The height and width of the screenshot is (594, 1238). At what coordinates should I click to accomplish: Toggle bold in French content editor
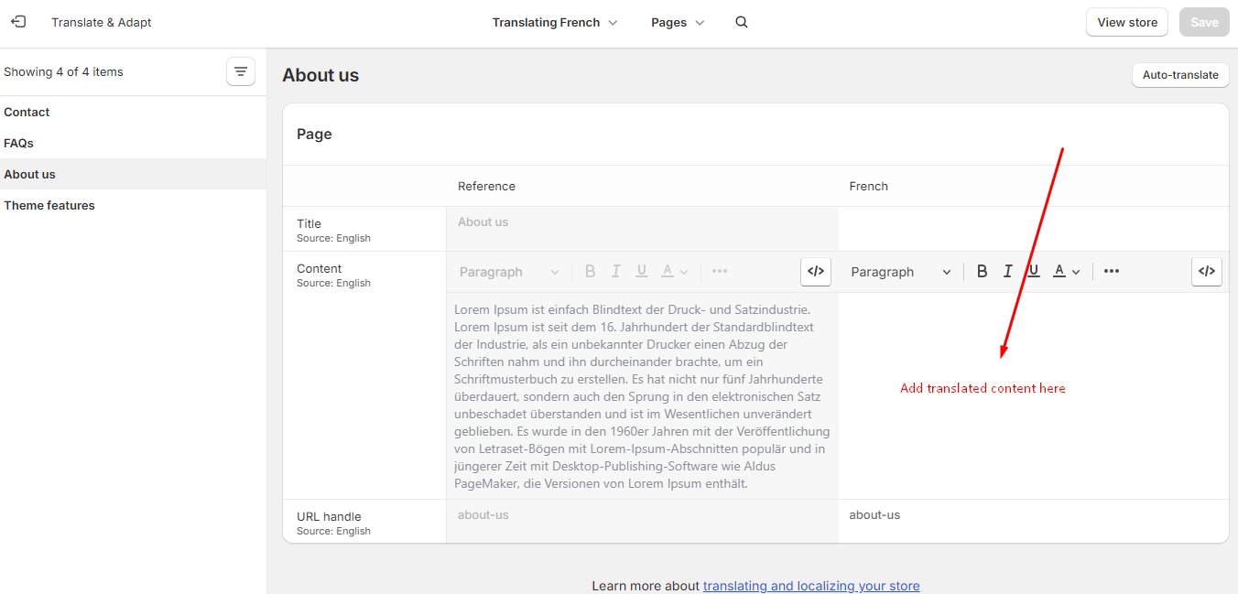coord(982,272)
